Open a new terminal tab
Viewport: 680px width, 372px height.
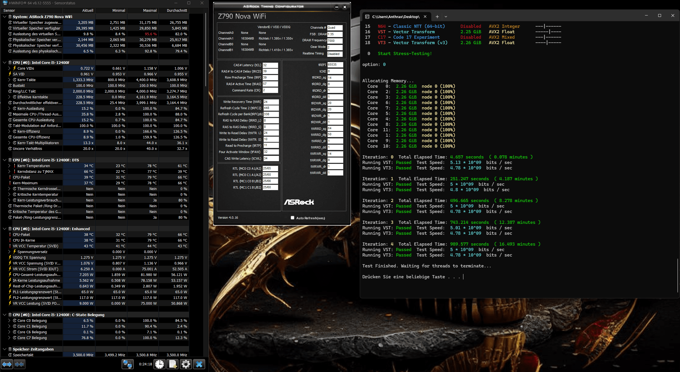click(437, 17)
